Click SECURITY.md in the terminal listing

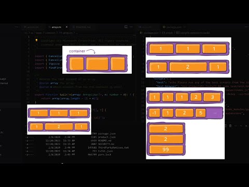point(106,144)
